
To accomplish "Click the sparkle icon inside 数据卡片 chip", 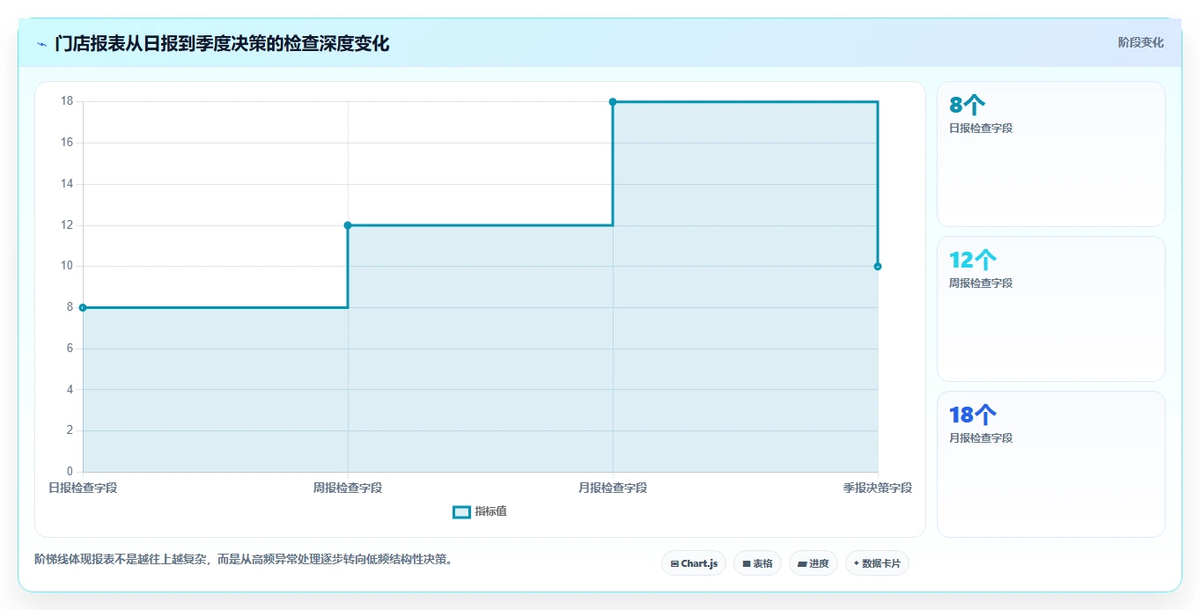I will click(856, 563).
